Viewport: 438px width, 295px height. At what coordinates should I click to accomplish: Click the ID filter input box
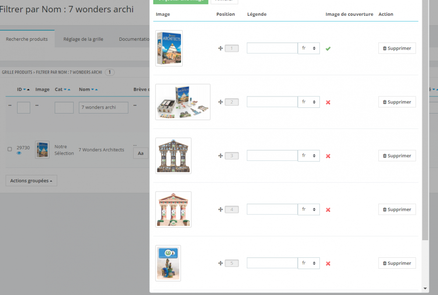[x=24, y=108]
